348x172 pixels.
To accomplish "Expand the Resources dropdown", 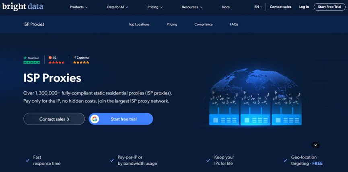I will [x=192, y=7].
